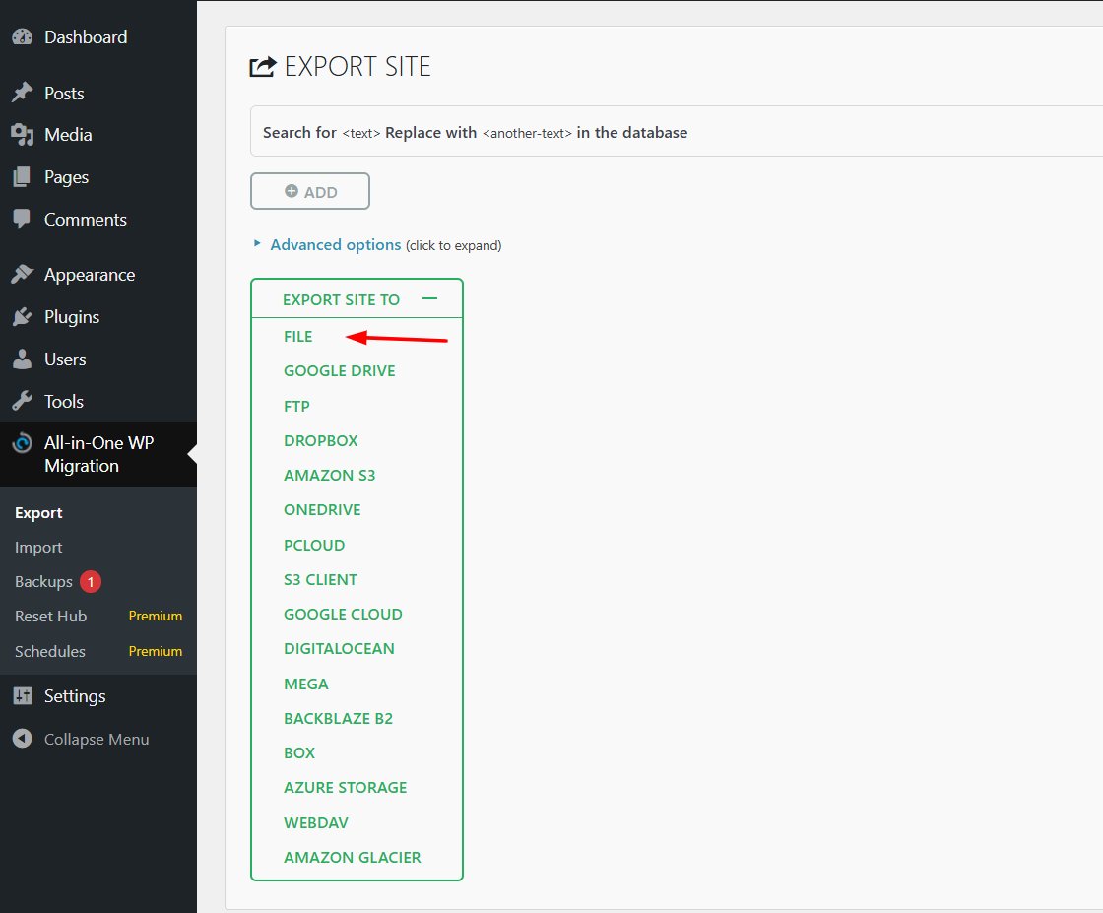Click Premium label beside Reset Hub
Screen dimensions: 1103x913
click(156, 616)
